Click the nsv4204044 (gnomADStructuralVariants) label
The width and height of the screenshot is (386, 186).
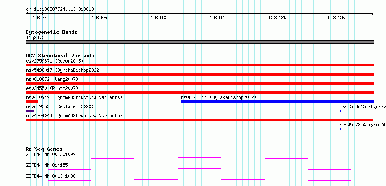[x=74, y=116]
